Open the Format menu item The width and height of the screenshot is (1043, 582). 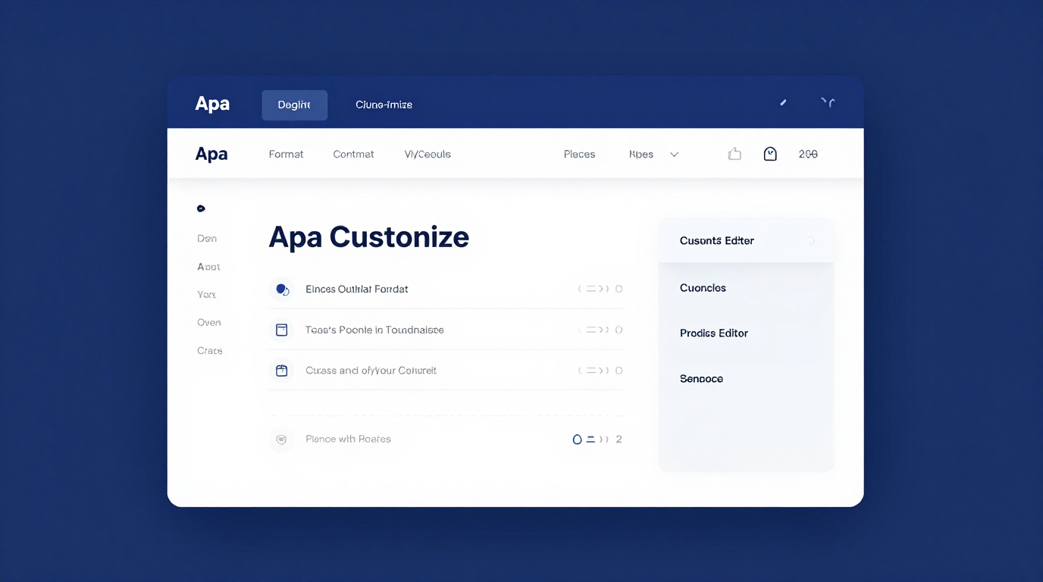pyautogui.click(x=286, y=153)
